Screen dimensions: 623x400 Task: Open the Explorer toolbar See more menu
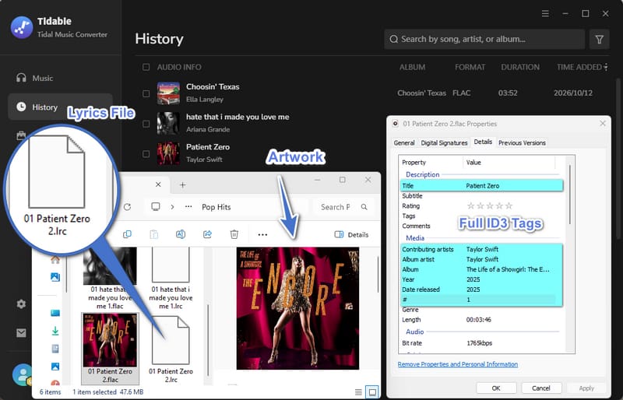coord(262,235)
